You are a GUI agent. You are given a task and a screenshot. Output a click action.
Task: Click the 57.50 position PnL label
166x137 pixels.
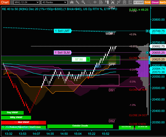tap(79, 59)
